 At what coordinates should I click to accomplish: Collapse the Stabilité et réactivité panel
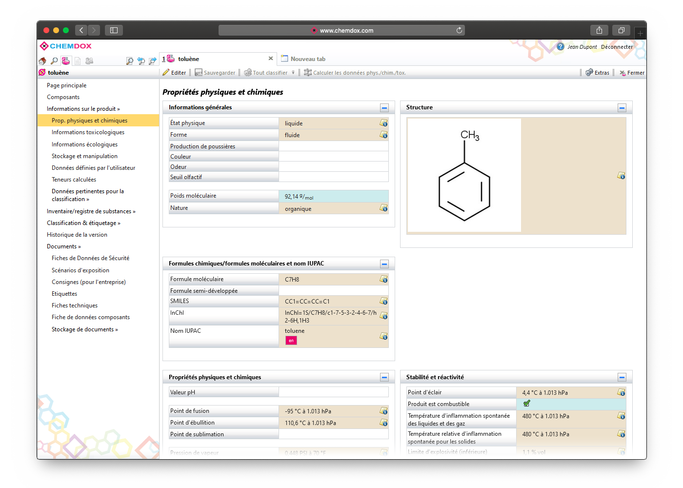(622, 377)
